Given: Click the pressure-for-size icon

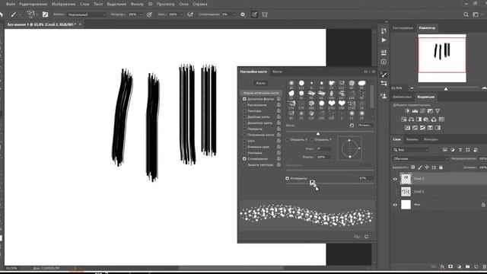Looking at the screenshot, I should [254, 14].
